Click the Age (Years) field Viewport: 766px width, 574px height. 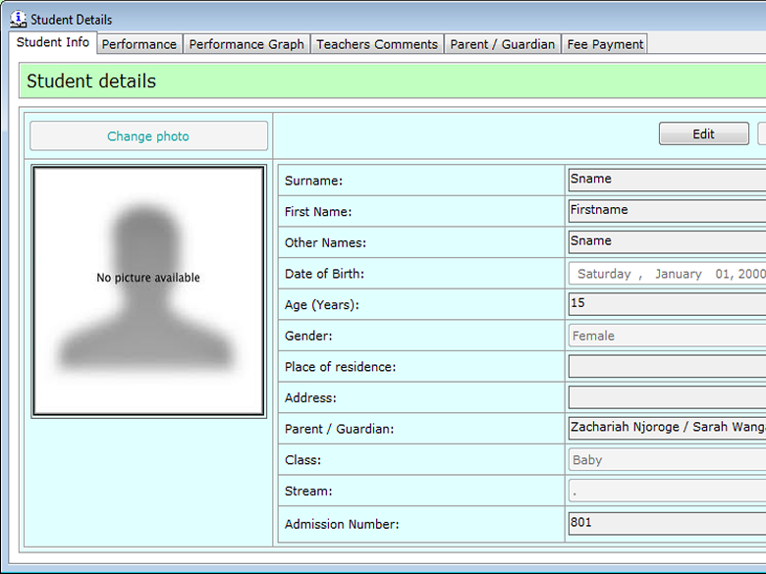(667, 304)
